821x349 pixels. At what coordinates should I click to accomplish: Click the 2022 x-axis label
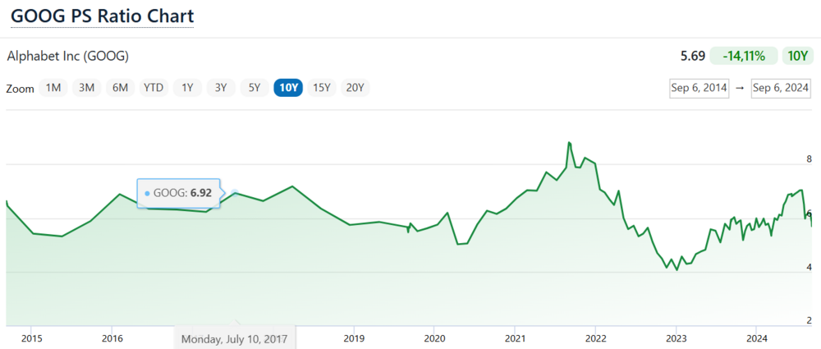[x=596, y=338]
